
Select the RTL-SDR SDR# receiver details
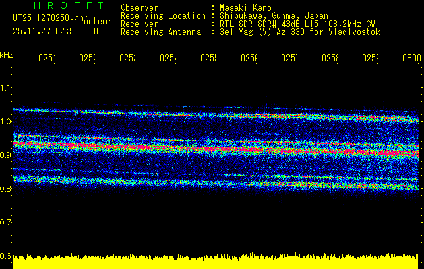(x=297, y=24)
